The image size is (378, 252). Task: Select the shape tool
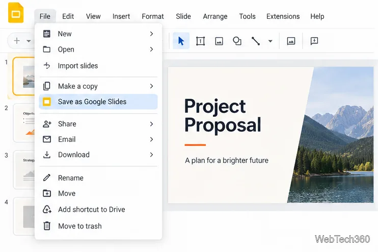coord(237,41)
